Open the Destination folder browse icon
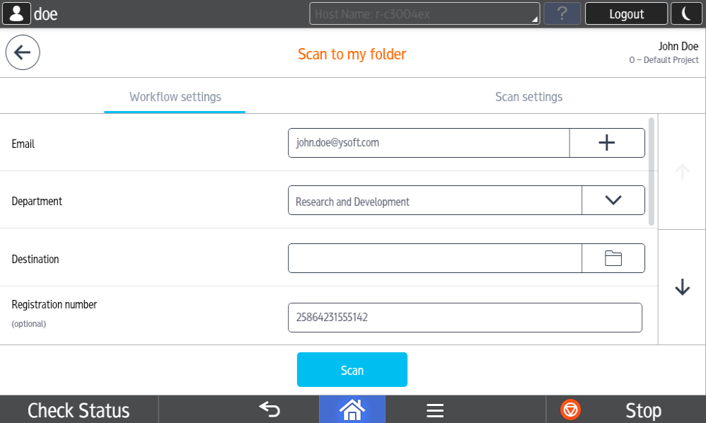Image resolution: width=706 pixels, height=423 pixels. (613, 258)
